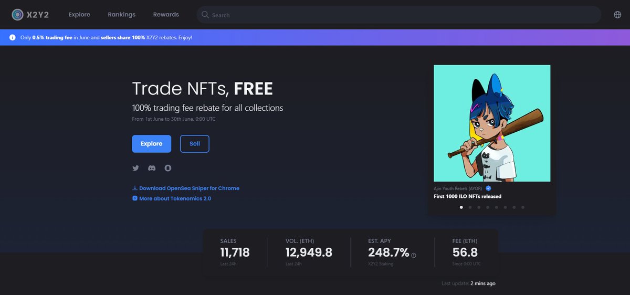
Task: Open the globe language selector
Action: pyautogui.click(x=617, y=15)
